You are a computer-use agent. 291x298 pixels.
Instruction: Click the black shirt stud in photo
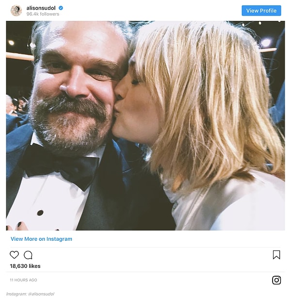[40, 213]
